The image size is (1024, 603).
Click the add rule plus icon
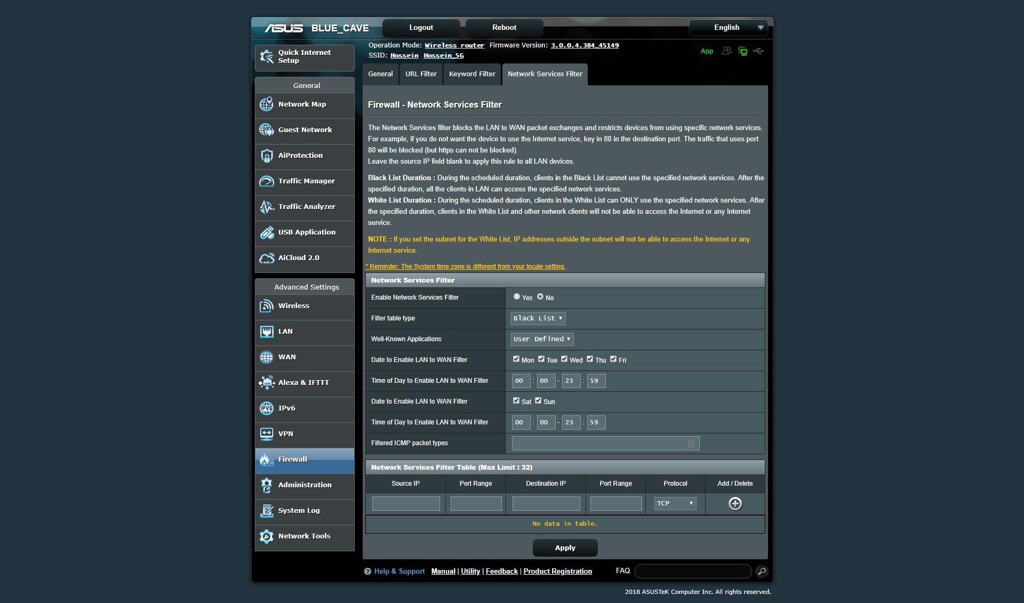(x=735, y=503)
